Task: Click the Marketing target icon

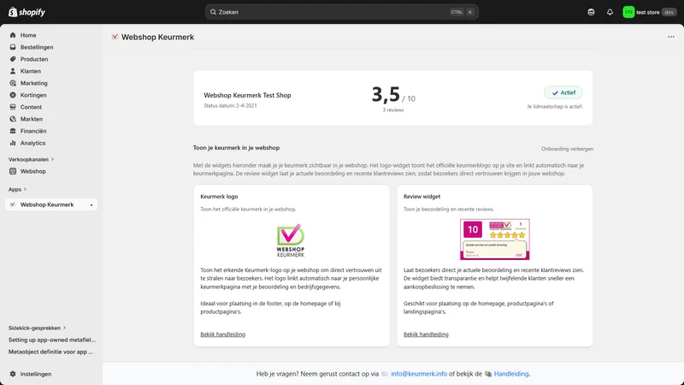Action: pyautogui.click(x=13, y=83)
